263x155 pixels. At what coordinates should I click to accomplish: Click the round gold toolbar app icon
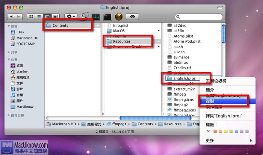119,17
